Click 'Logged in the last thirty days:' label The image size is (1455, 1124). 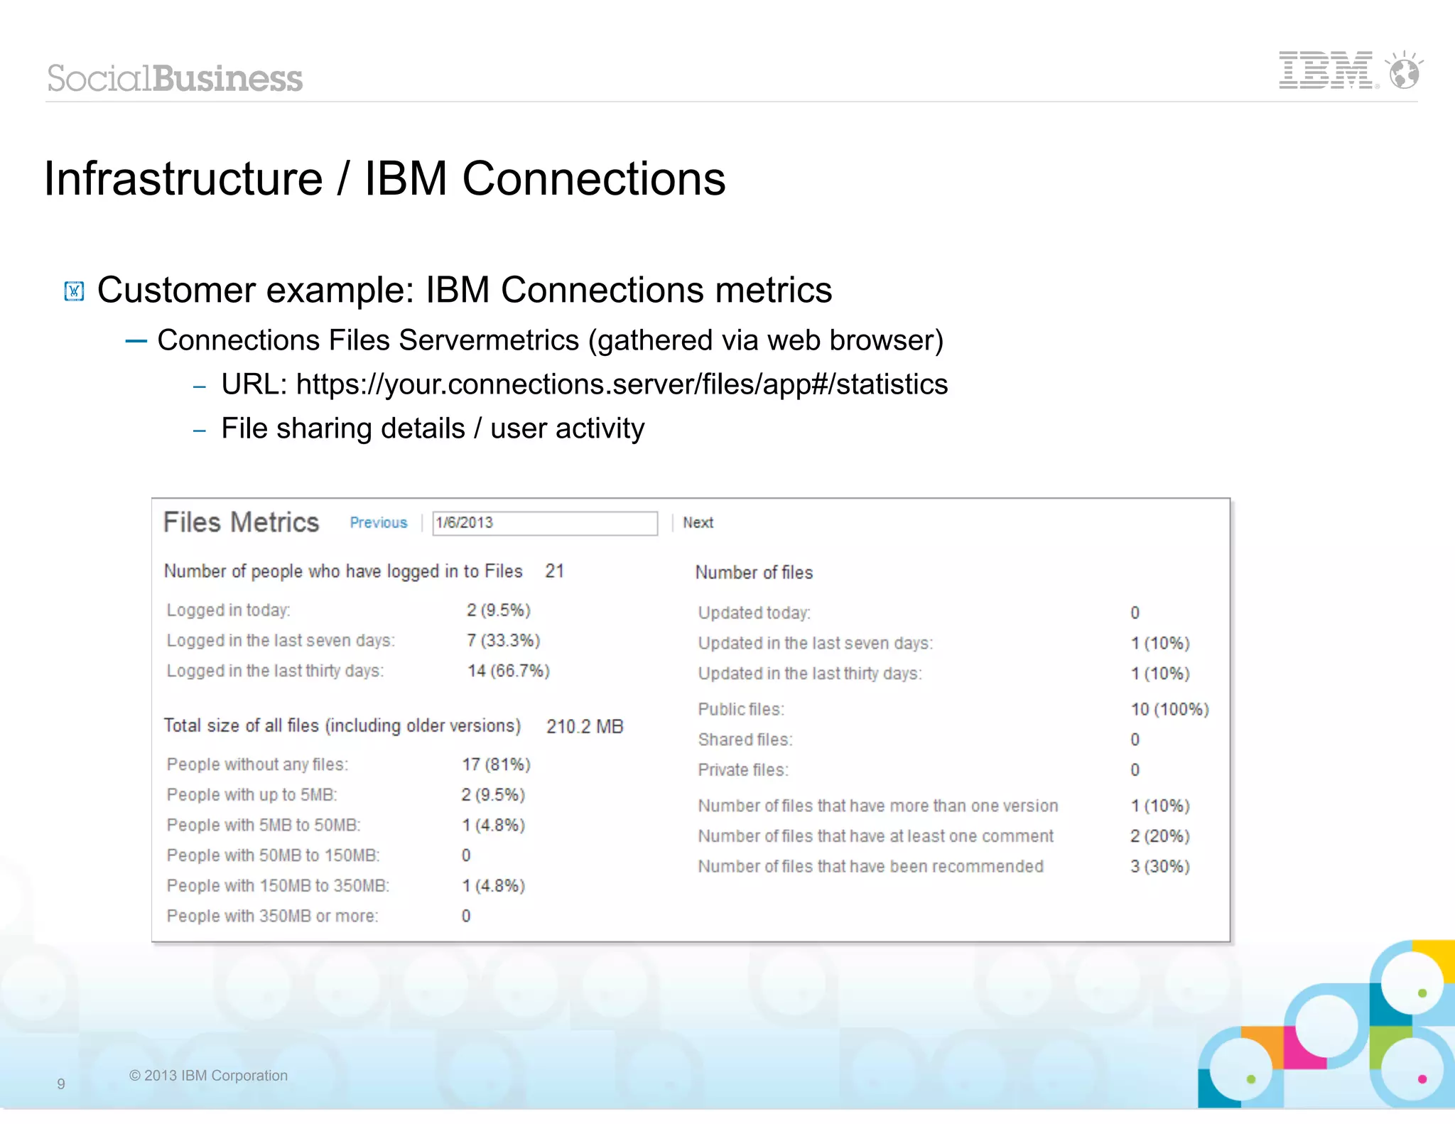click(275, 671)
